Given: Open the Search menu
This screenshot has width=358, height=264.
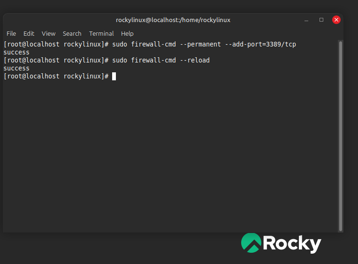Looking at the screenshot, I should (x=72, y=33).
